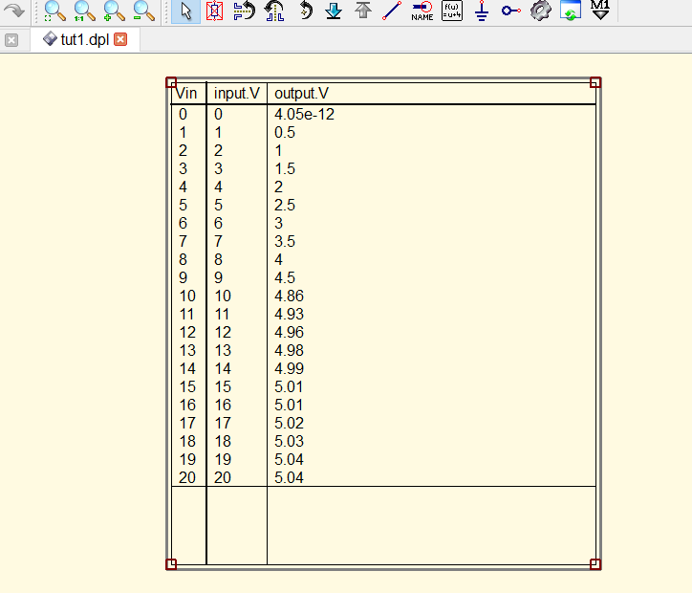Click the gray close button left of tabs
Screen dimensions: 692x593
tap(11, 40)
